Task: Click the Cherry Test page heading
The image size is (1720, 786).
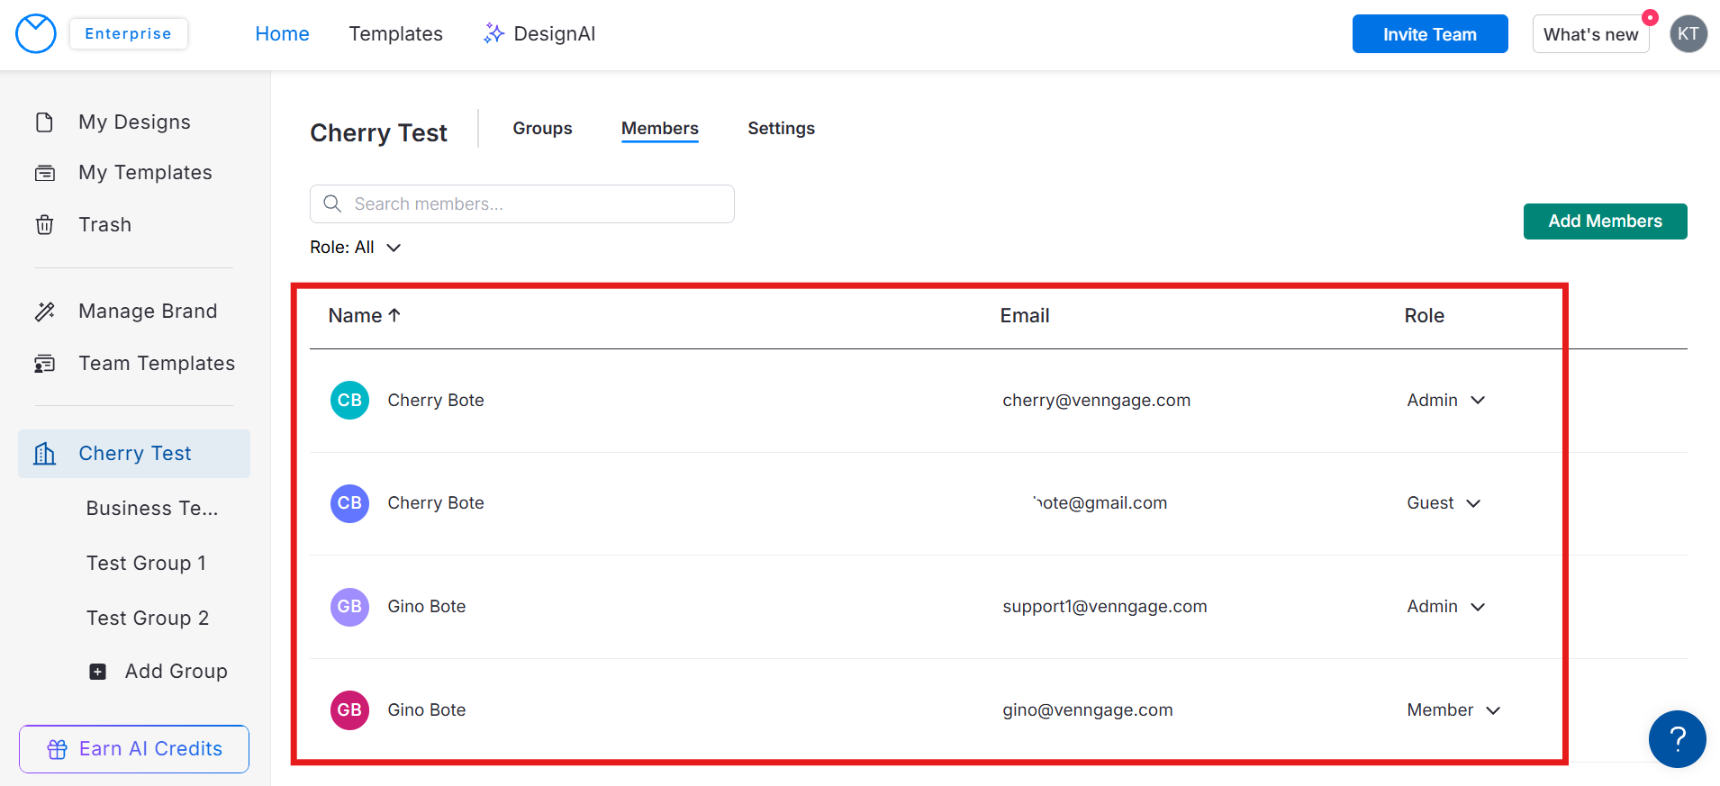Action: [378, 132]
